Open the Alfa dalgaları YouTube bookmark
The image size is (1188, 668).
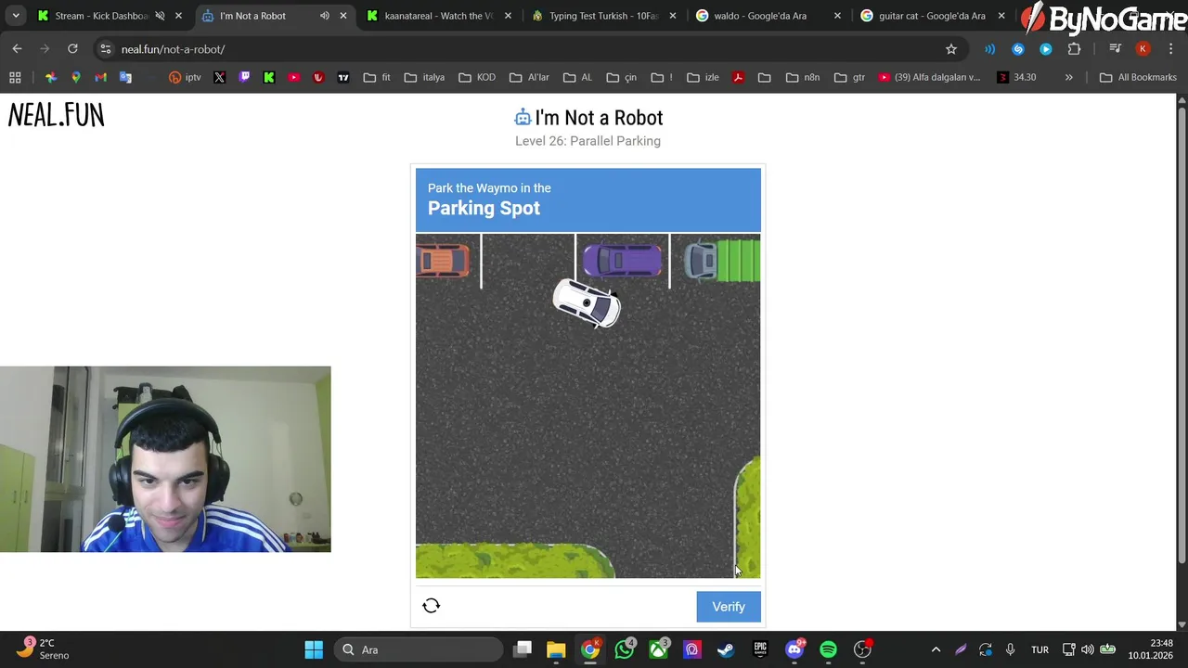pos(929,77)
